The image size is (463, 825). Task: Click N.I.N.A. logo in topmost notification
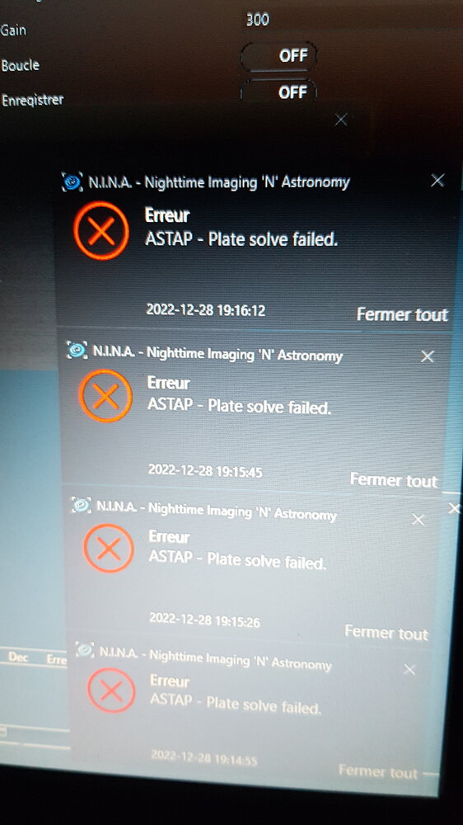coord(73,182)
